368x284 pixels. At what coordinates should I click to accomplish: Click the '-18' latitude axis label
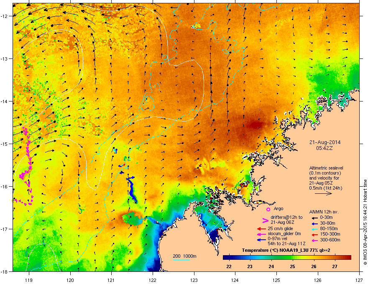5,271
